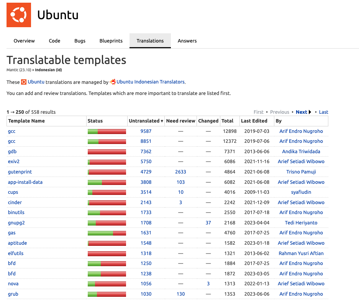The image size is (359, 301).
Task: Click the gdb translation status bar
Action: pyautogui.click(x=107, y=152)
